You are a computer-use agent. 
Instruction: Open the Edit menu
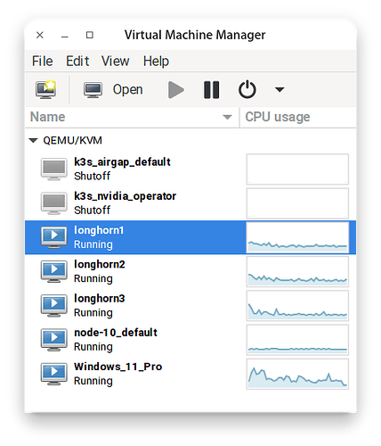(x=77, y=62)
